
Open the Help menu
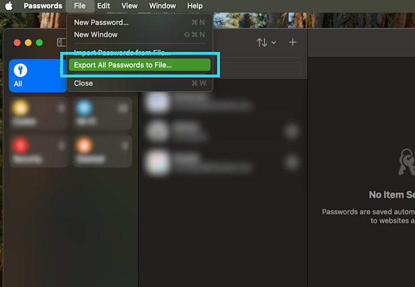coord(195,6)
